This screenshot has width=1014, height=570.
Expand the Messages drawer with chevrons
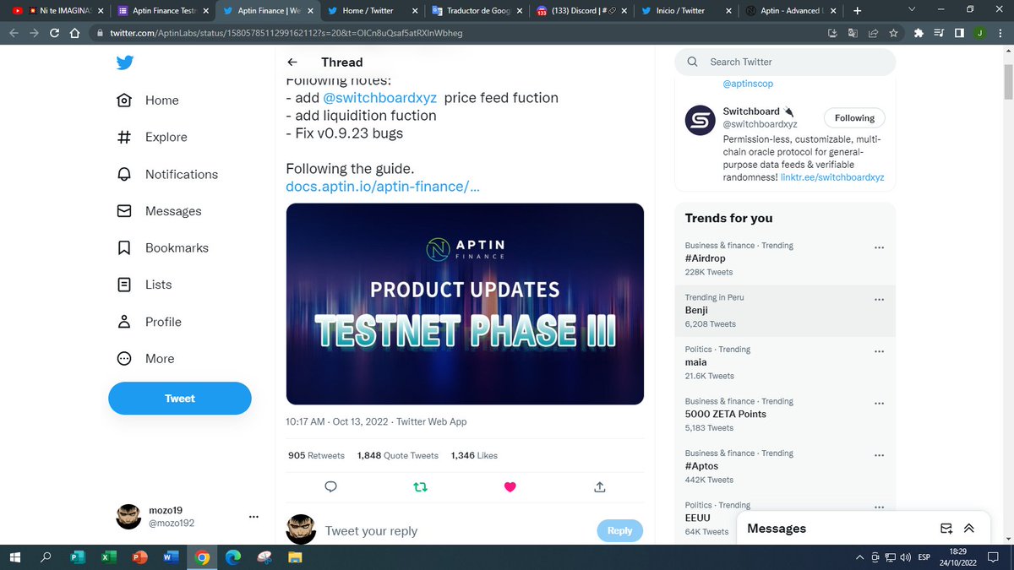(969, 529)
